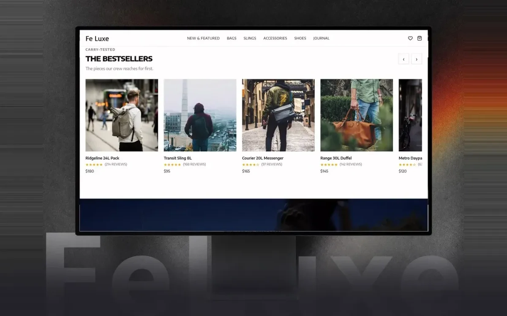The height and width of the screenshot is (316, 507).
Task: Go to the BAGS menu item
Action: (x=232, y=38)
